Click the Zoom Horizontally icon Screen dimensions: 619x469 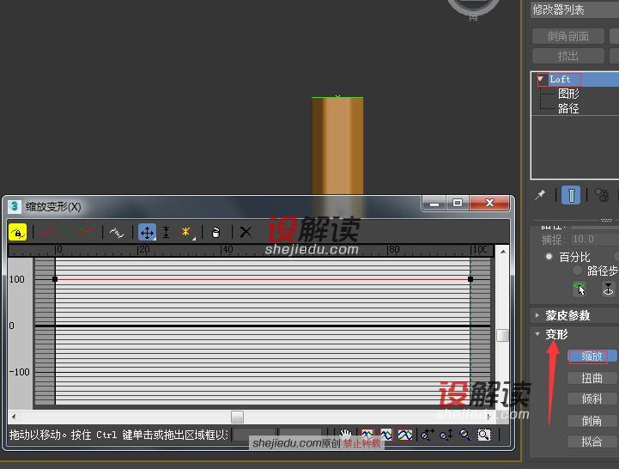point(428,435)
